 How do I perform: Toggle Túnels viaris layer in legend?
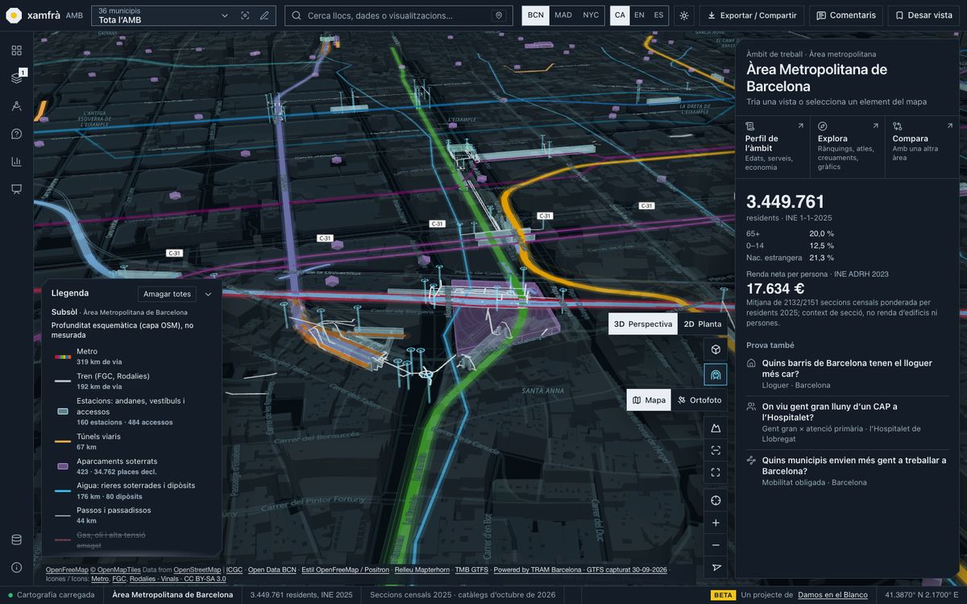coord(131,441)
